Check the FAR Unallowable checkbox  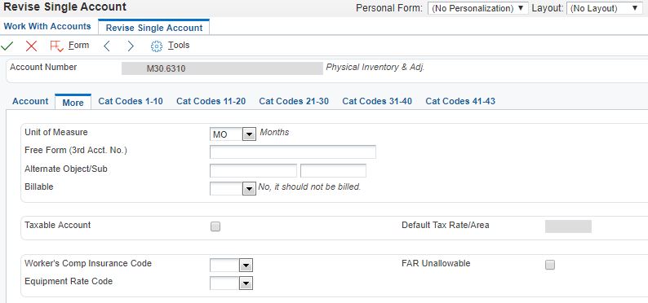[549, 265]
